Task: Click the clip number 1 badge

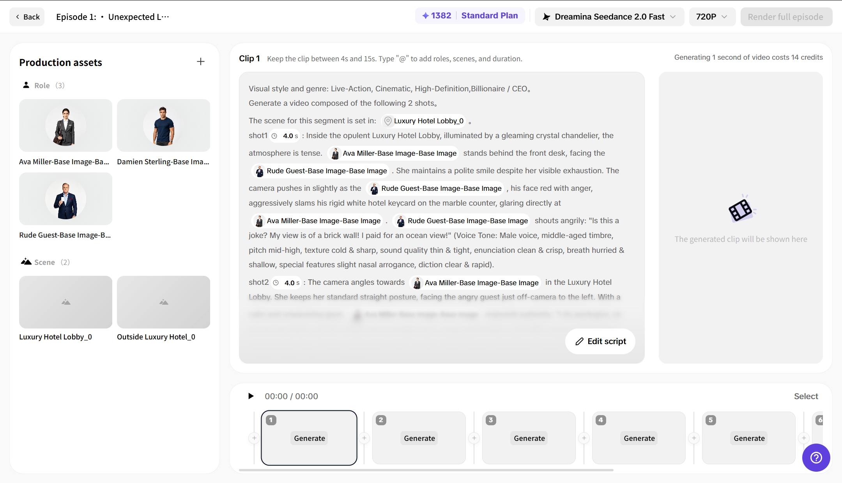Action: (271, 420)
